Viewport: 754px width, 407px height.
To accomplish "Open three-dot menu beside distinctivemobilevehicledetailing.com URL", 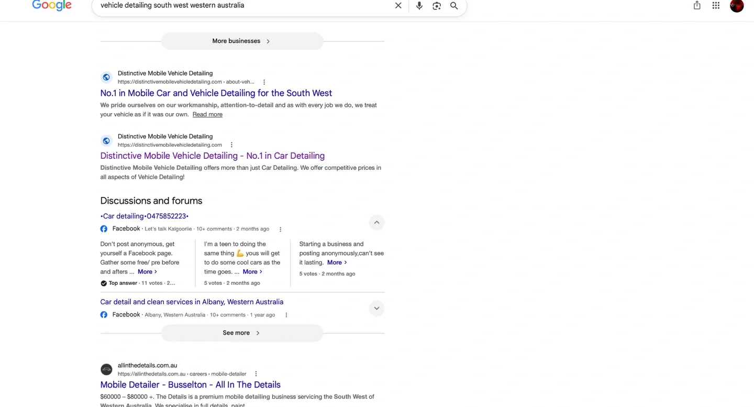I will (x=231, y=145).
